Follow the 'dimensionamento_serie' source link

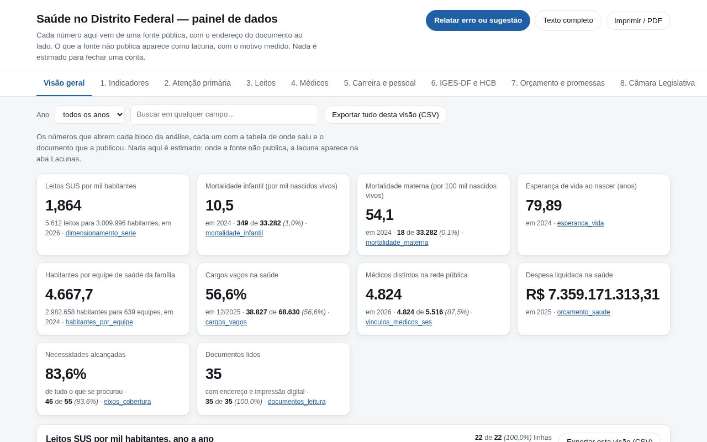click(x=101, y=233)
